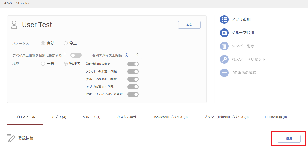This screenshot has height=153, width=308.
Task: Click the アプリ追加 grid icon
Action: [224, 20]
